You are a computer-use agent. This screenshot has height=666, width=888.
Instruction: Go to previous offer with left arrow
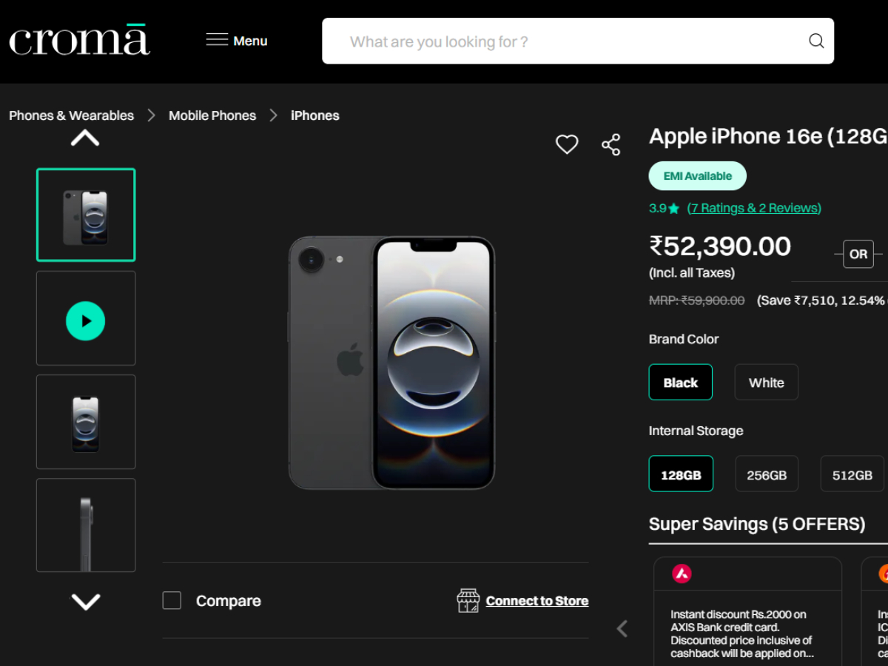tap(622, 628)
